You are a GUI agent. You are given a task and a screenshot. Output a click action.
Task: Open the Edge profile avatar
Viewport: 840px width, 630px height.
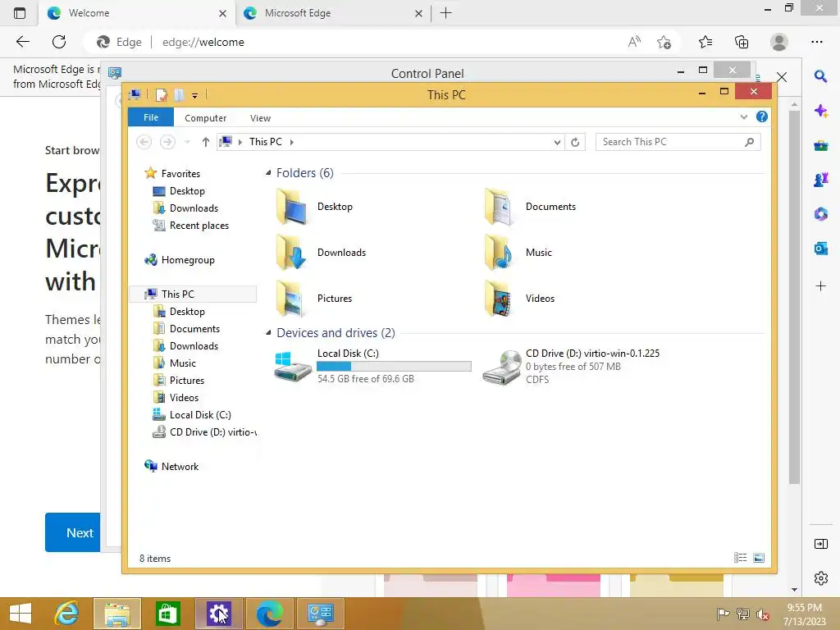779,42
